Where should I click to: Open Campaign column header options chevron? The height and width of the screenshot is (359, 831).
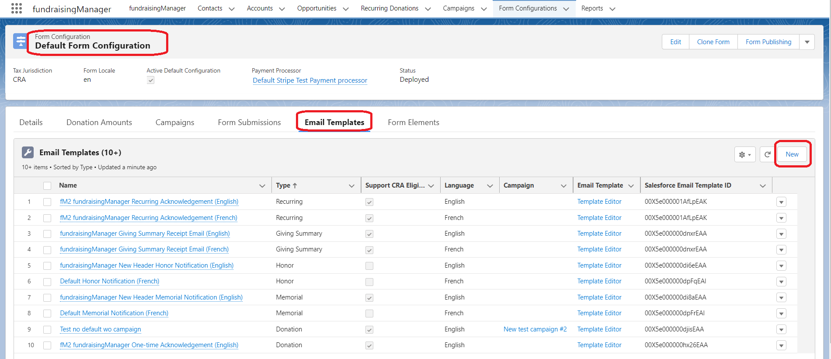(563, 186)
